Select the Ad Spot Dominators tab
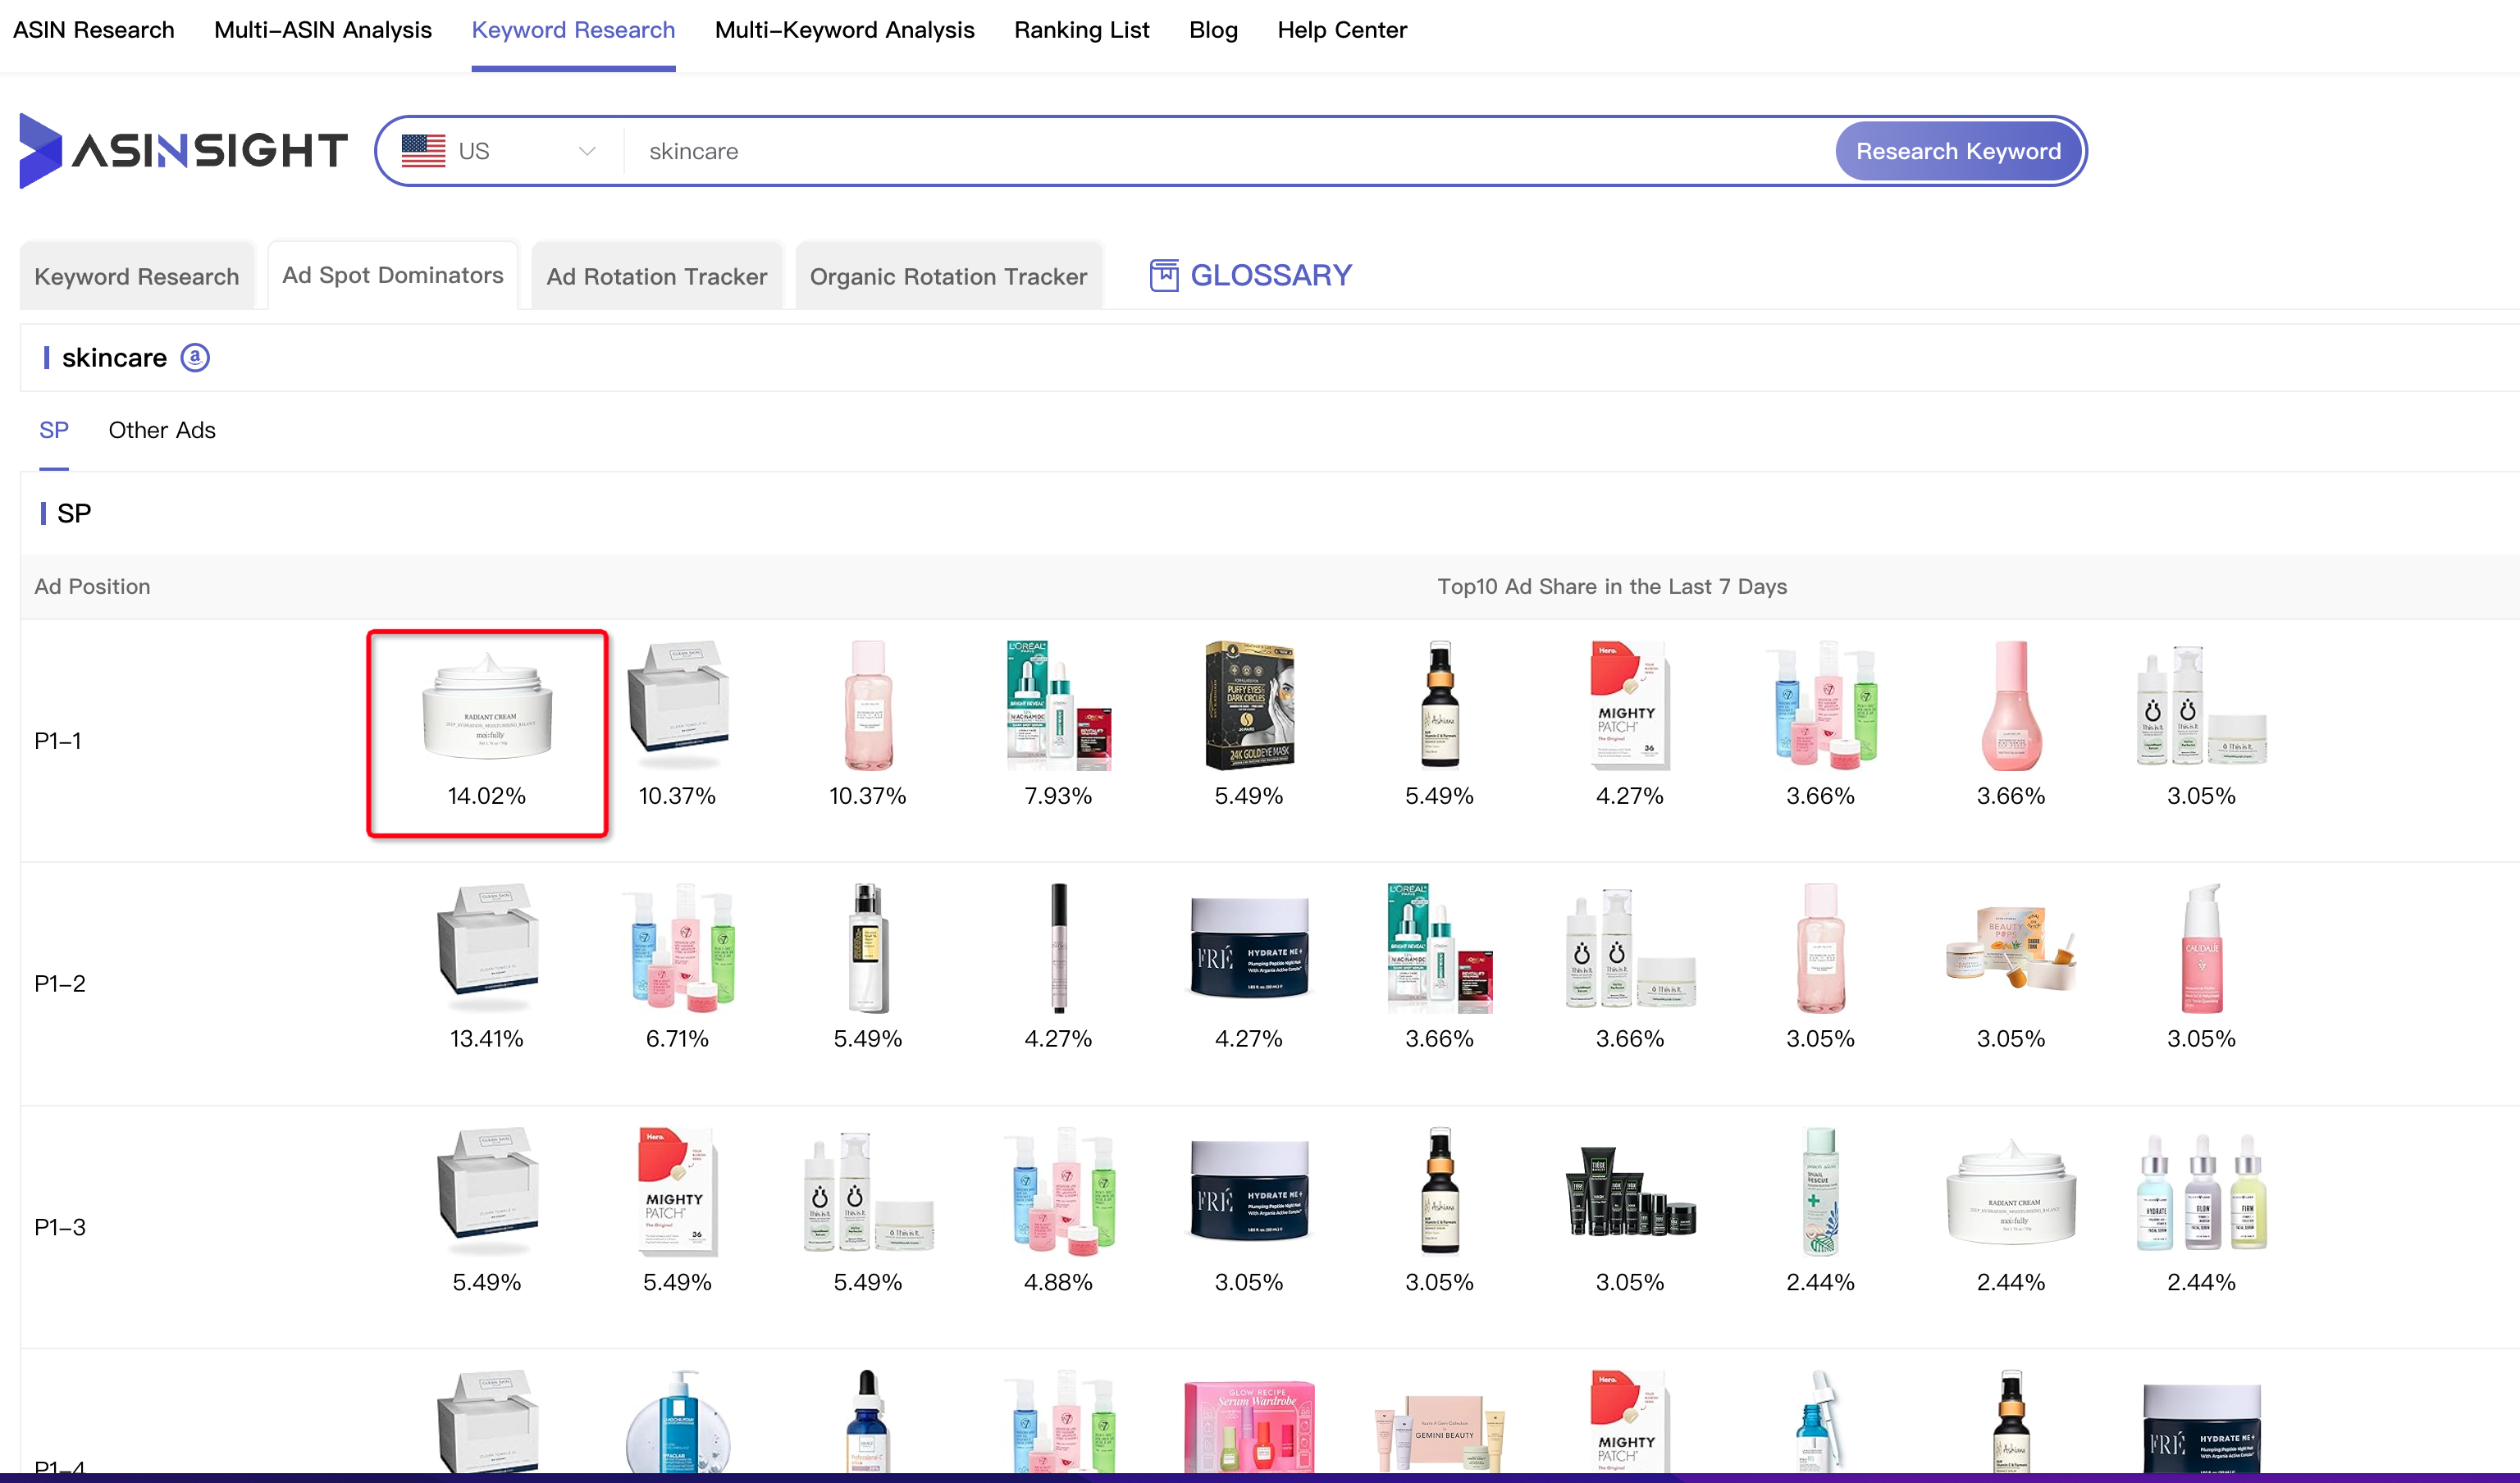 (392, 275)
